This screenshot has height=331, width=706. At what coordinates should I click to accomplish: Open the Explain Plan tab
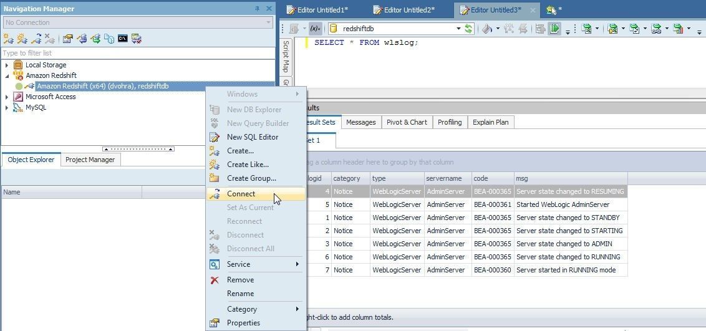click(x=490, y=122)
